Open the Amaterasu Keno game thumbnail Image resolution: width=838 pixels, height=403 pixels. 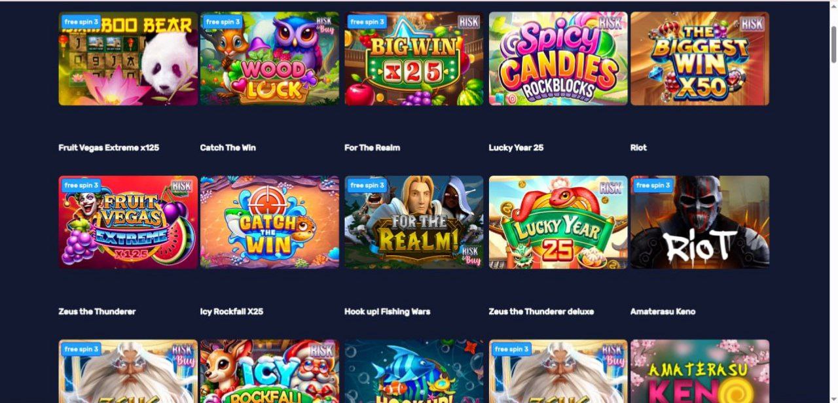pyautogui.click(x=700, y=371)
